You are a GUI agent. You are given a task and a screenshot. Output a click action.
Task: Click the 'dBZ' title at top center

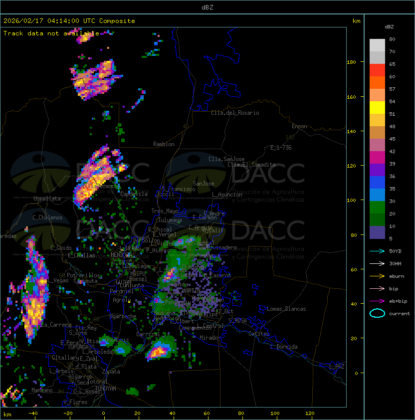tap(207, 7)
